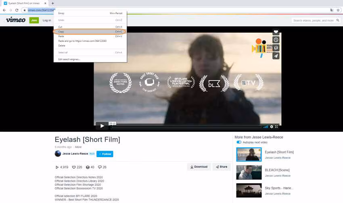Share video via paper plane icon

point(276,56)
